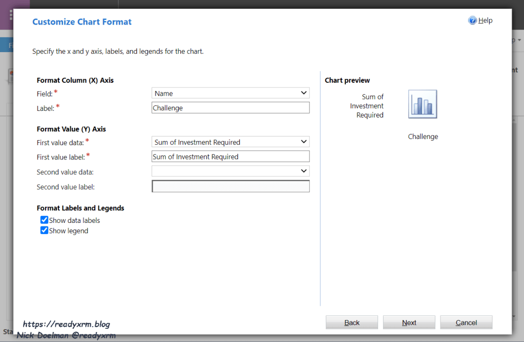The image size is (524, 342).
Task: Click the readyxrm.blog URL watermark
Action: [x=66, y=324]
